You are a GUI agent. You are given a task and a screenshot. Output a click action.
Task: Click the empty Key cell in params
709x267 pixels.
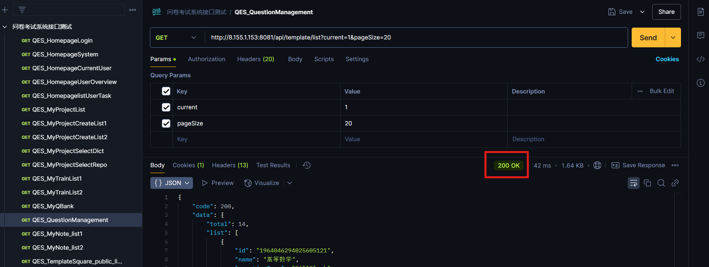point(256,139)
